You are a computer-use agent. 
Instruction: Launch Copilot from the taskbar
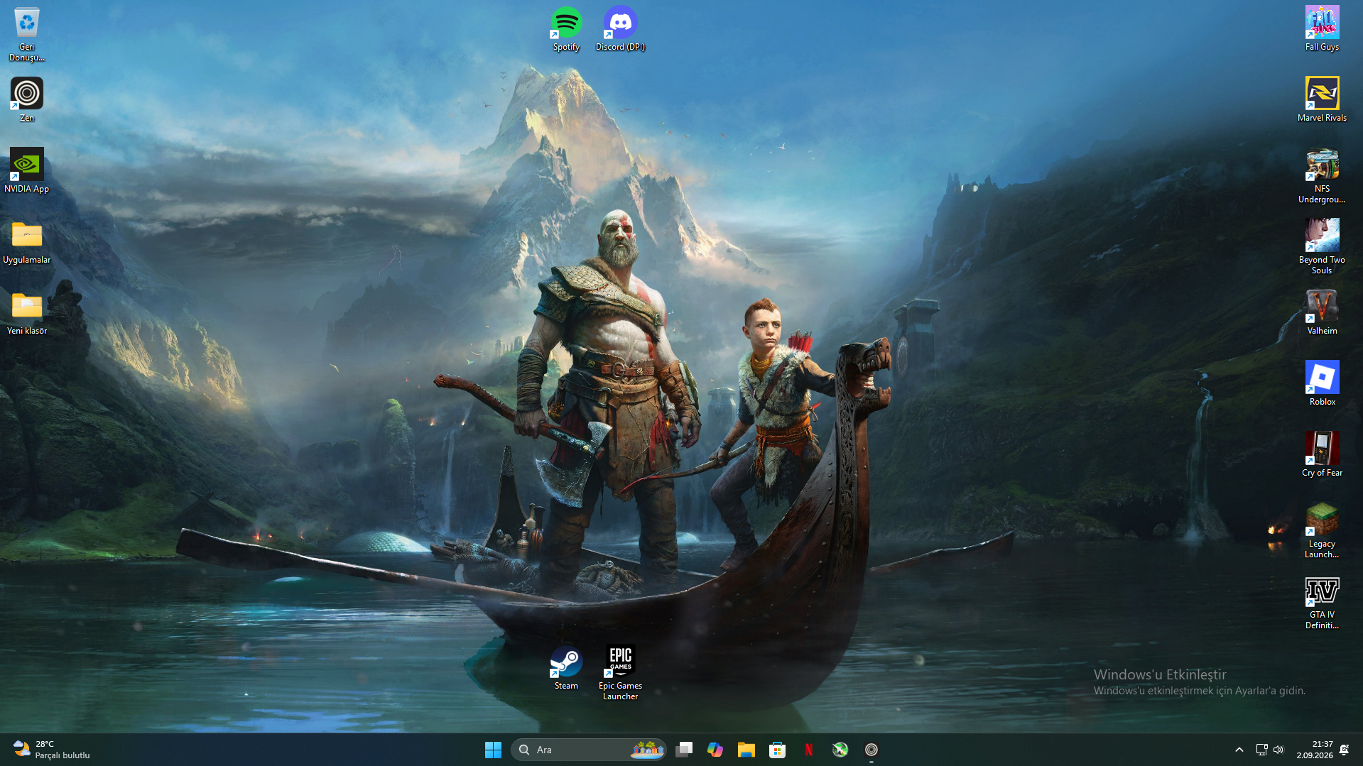(715, 750)
